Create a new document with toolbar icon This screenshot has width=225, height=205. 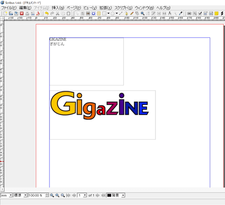coord(5,14)
